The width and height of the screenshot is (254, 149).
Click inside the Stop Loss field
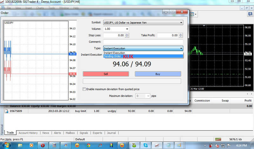[114, 35]
